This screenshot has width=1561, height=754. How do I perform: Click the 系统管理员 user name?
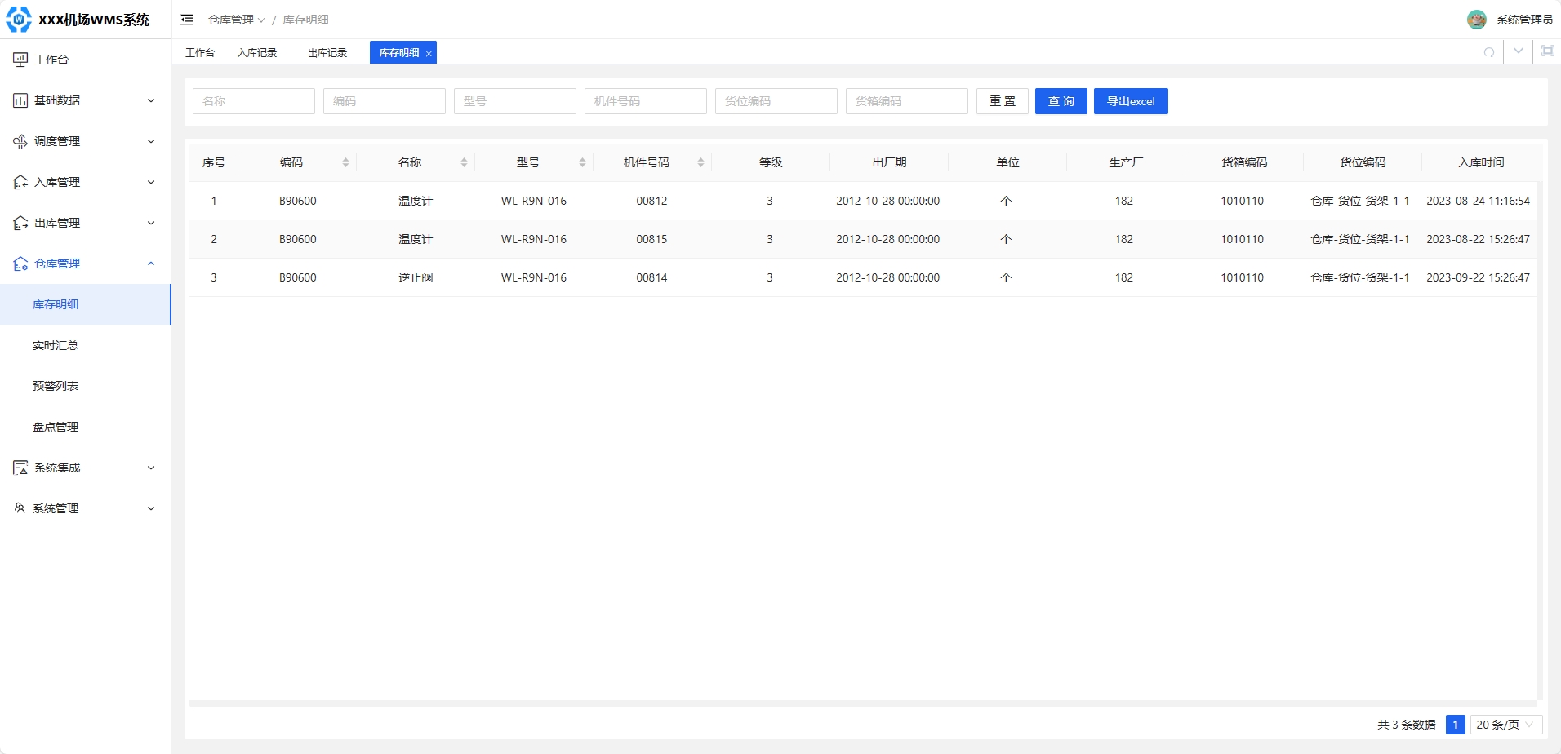(1524, 20)
